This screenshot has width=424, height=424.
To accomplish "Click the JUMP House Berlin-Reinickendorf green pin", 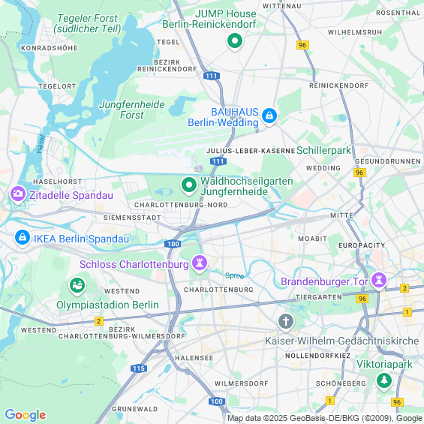I will (235, 41).
